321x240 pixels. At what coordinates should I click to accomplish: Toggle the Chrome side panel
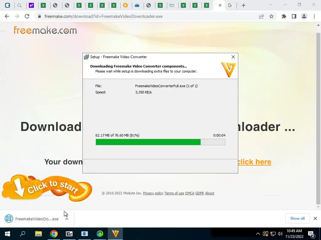pos(294,16)
